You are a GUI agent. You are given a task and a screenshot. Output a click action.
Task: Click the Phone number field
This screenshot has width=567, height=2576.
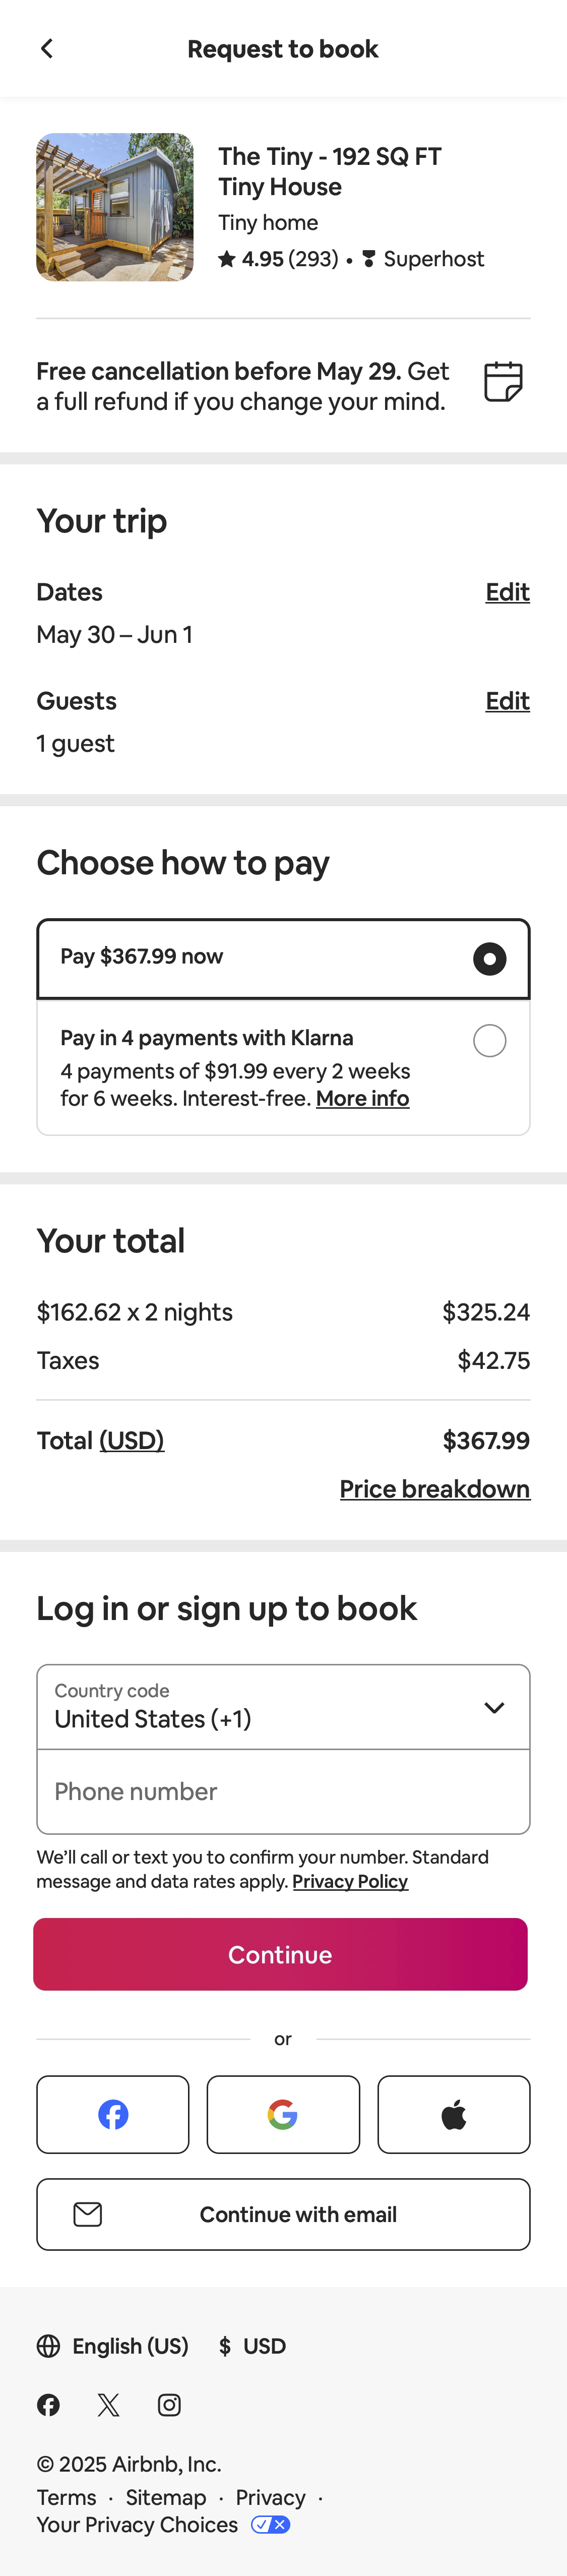pyautogui.click(x=283, y=1791)
